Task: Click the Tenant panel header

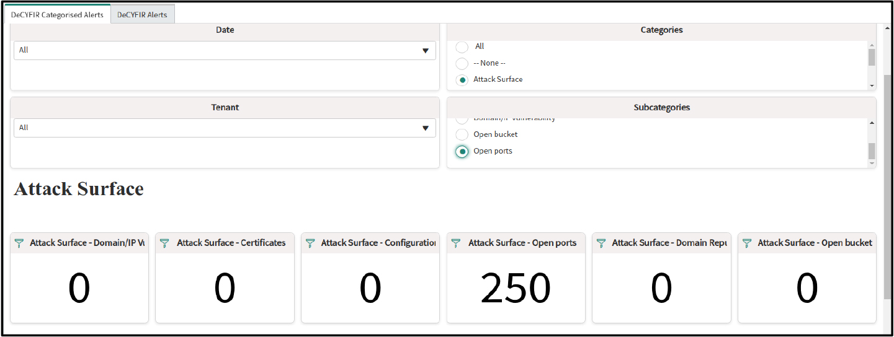Action: tap(225, 108)
